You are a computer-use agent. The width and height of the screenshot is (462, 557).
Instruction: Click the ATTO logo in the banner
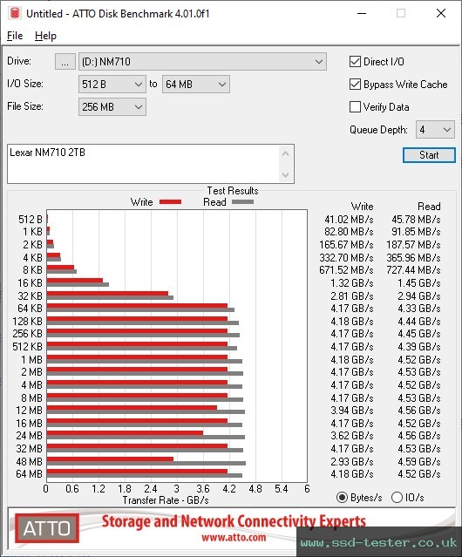click(47, 528)
